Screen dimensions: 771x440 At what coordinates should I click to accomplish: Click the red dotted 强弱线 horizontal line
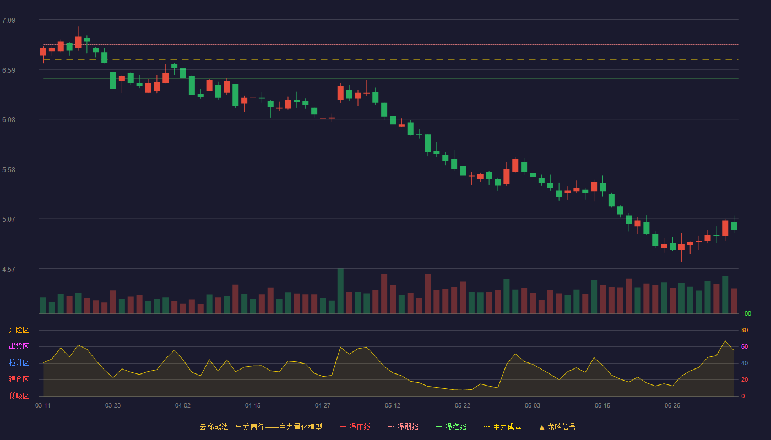tap(390, 45)
